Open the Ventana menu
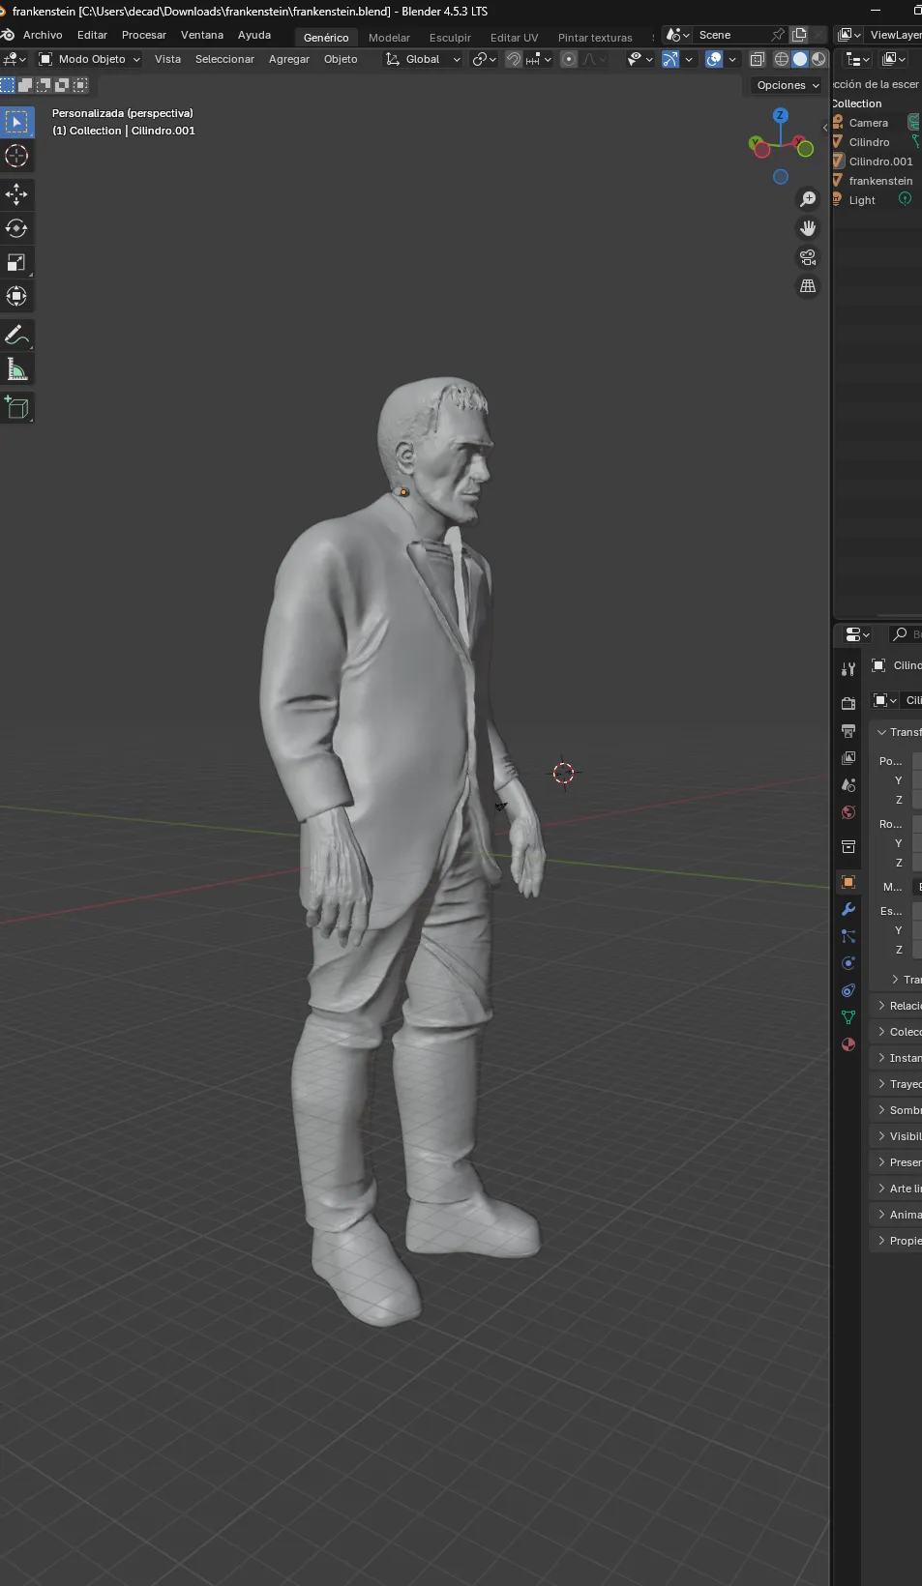Screen dimensions: 922x1586 [202, 35]
